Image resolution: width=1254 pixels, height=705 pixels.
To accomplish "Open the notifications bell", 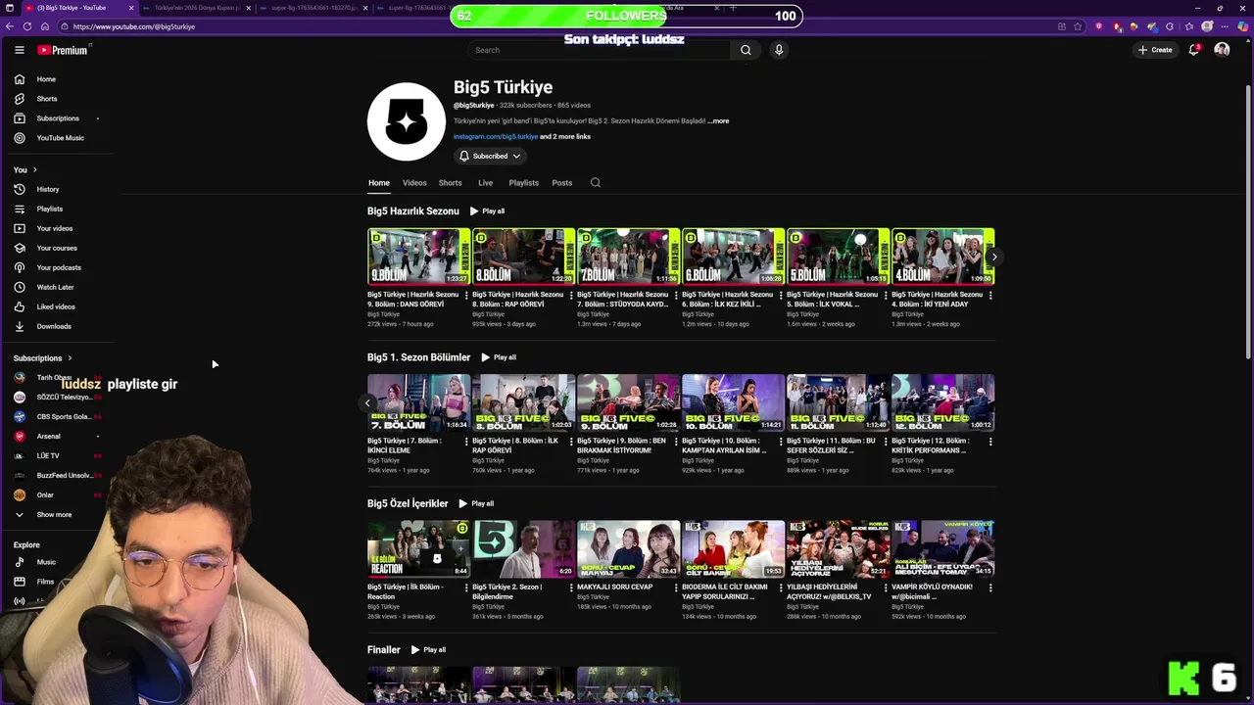I will [x=1193, y=50].
